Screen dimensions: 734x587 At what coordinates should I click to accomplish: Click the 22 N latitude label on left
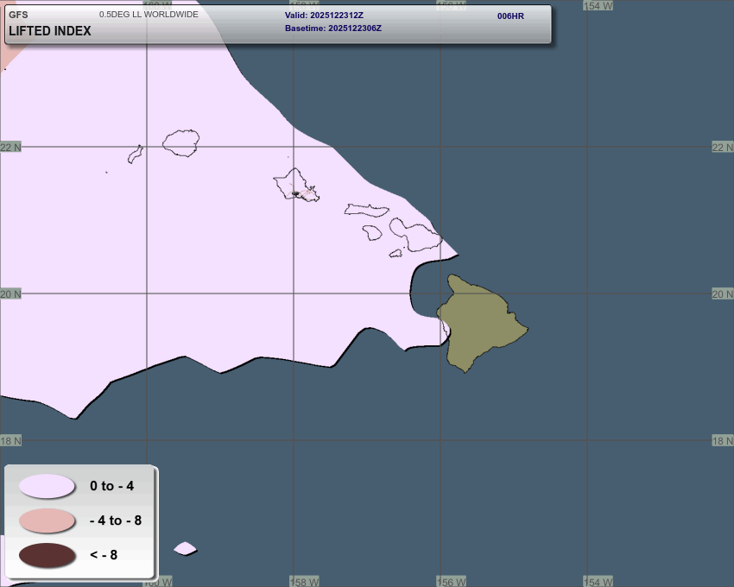(x=11, y=148)
